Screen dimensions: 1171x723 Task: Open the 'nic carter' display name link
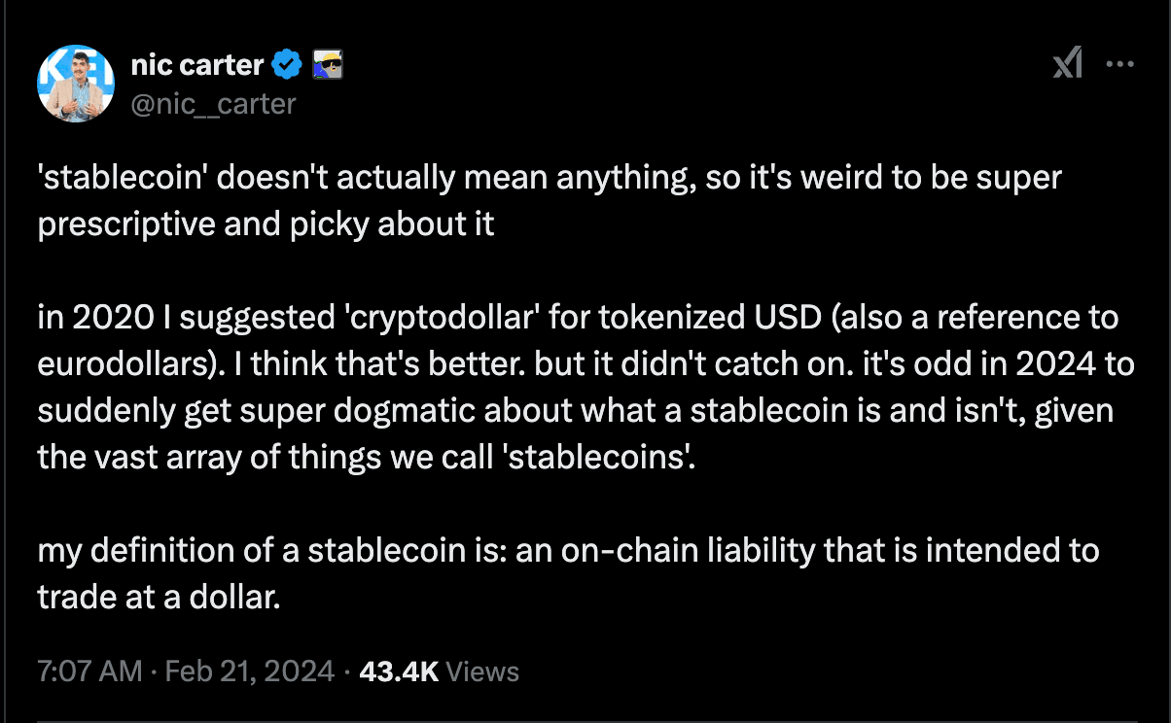coord(196,66)
